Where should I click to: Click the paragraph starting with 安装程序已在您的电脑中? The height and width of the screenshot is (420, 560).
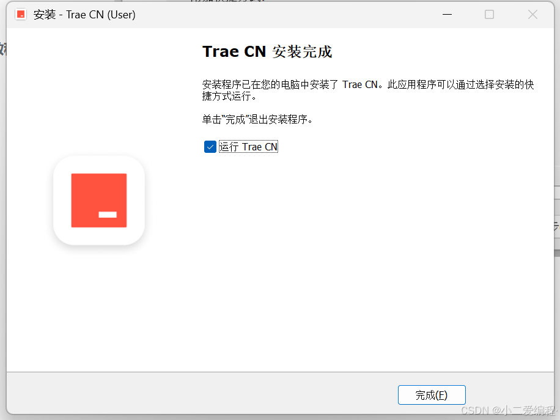coord(368,90)
